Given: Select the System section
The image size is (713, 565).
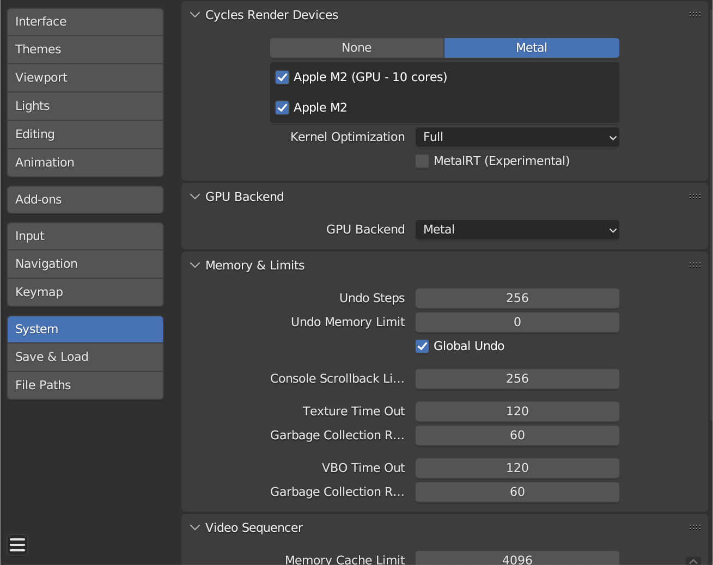Looking at the screenshot, I should [x=86, y=329].
